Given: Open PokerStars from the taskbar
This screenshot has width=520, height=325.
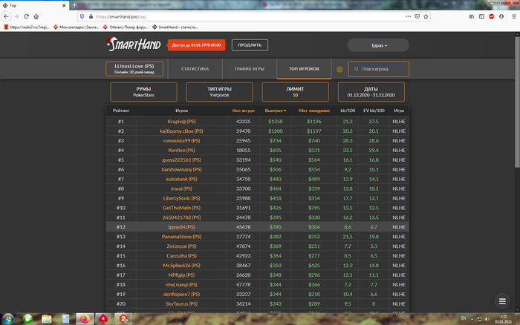Looking at the screenshot, I should pos(103,319).
